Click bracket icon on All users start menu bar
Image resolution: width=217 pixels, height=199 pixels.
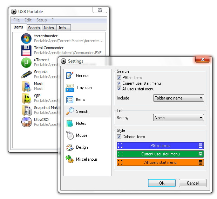point(120,162)
